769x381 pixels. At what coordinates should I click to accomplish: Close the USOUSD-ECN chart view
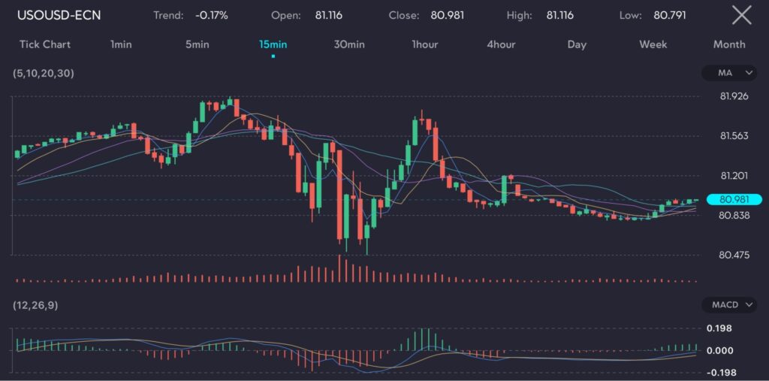[741, 15]
